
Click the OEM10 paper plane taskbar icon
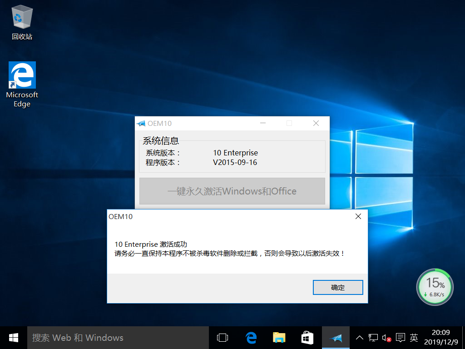(335, 338)
